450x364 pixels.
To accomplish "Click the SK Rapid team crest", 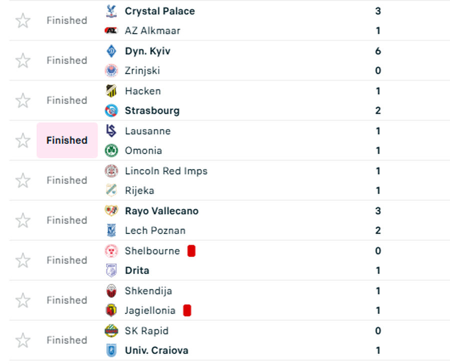I will (x=111, y=331).
